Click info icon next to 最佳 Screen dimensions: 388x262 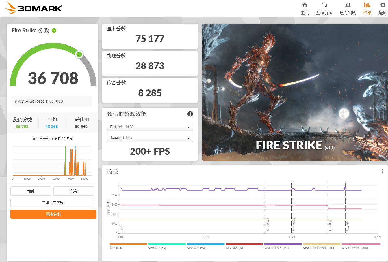(87, 119)
